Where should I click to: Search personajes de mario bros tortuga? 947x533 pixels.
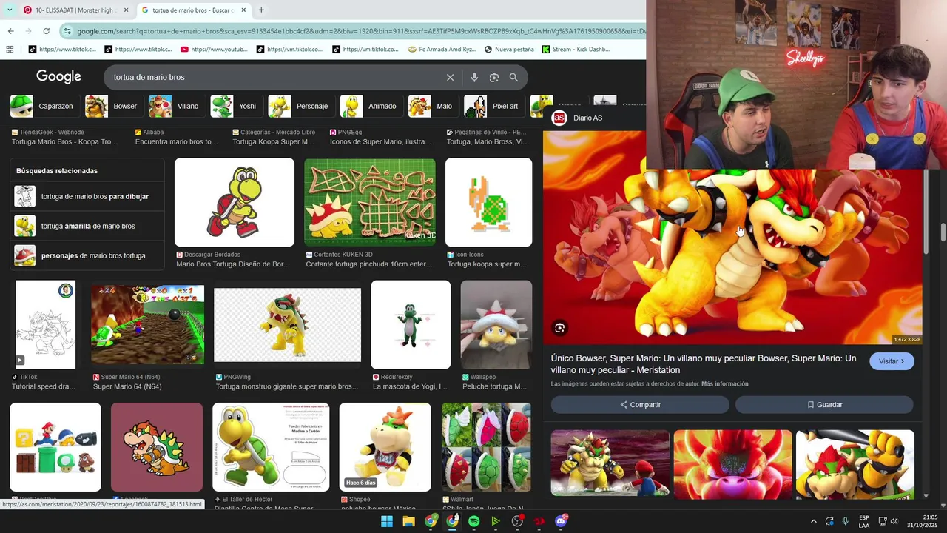(x=87, y=255)
